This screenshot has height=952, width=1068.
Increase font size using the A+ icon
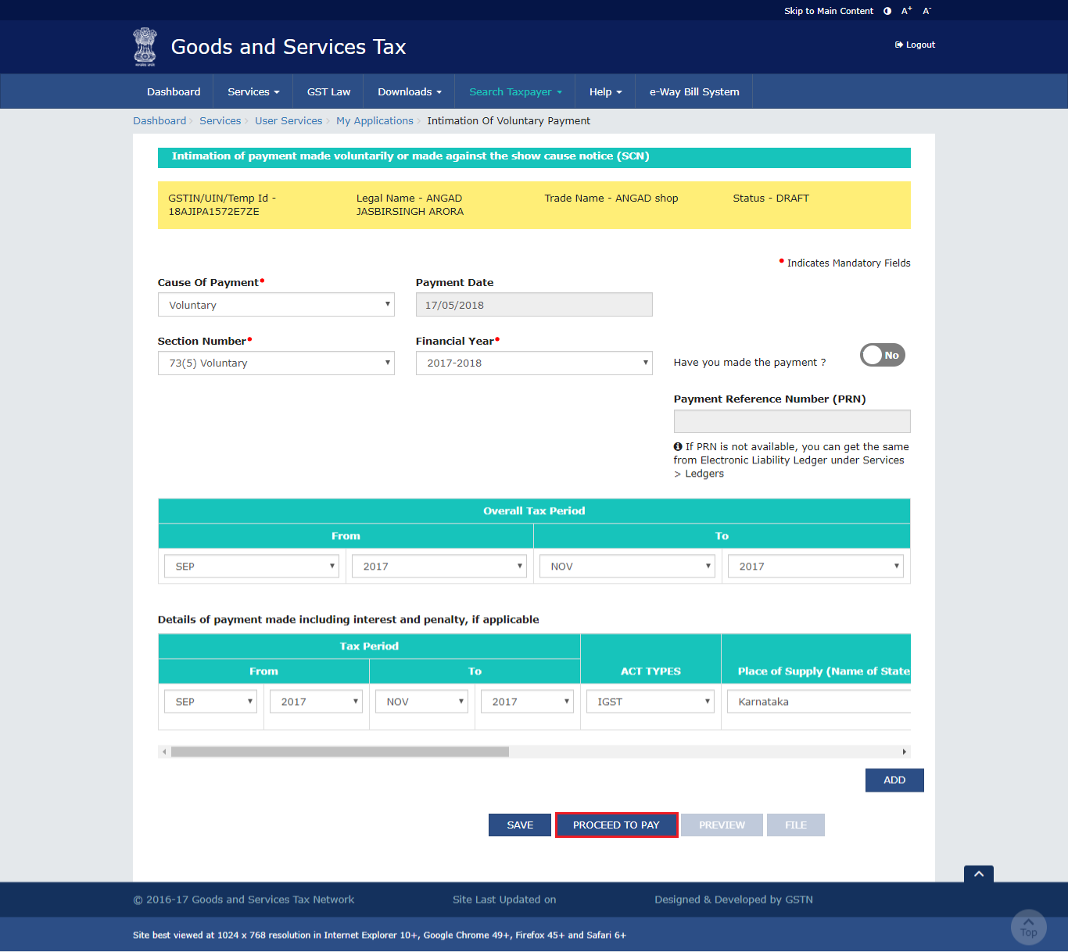pyautogui.click(x=905, y=11)
